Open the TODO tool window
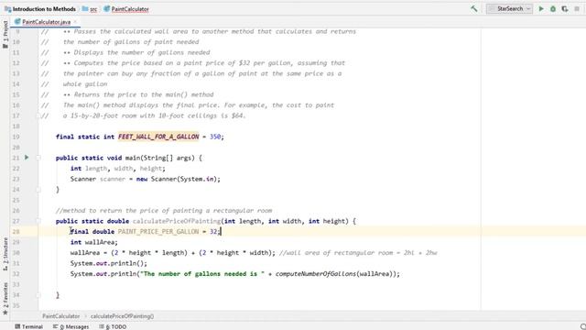This screenshot has height=330, width=586. tap(113, 326)
